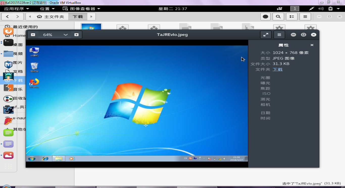Open the Files folder icon in dock

coord(8,53)
